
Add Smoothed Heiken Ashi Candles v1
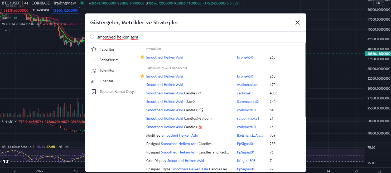(x=174, y=93)
